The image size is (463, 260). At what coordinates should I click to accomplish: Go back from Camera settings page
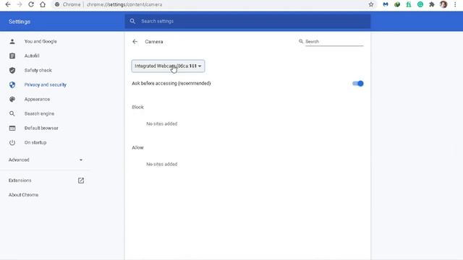[x=135, y=42]
